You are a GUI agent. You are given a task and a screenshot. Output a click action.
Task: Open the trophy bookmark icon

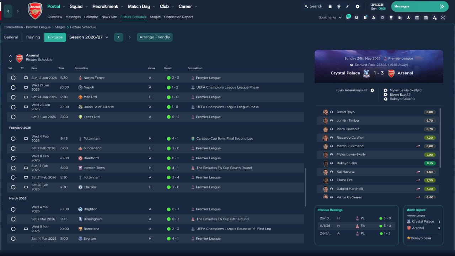click(x=391, y=17)
